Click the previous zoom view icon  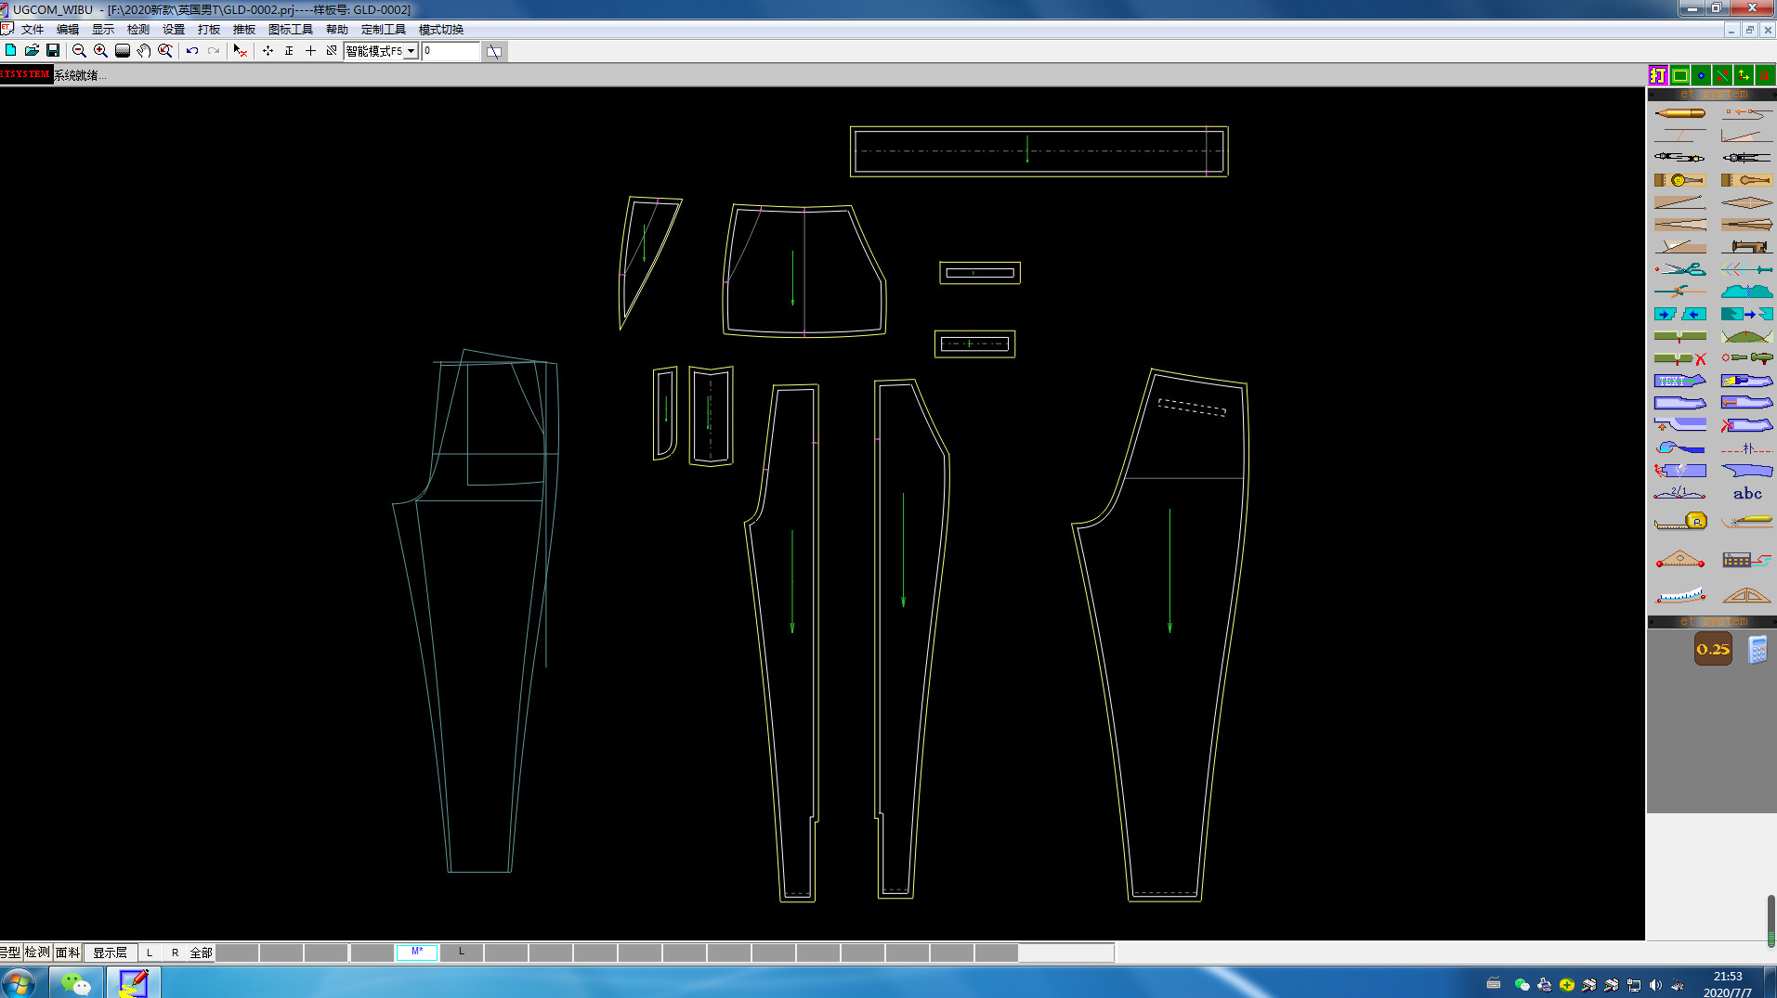tap(165, 50)
